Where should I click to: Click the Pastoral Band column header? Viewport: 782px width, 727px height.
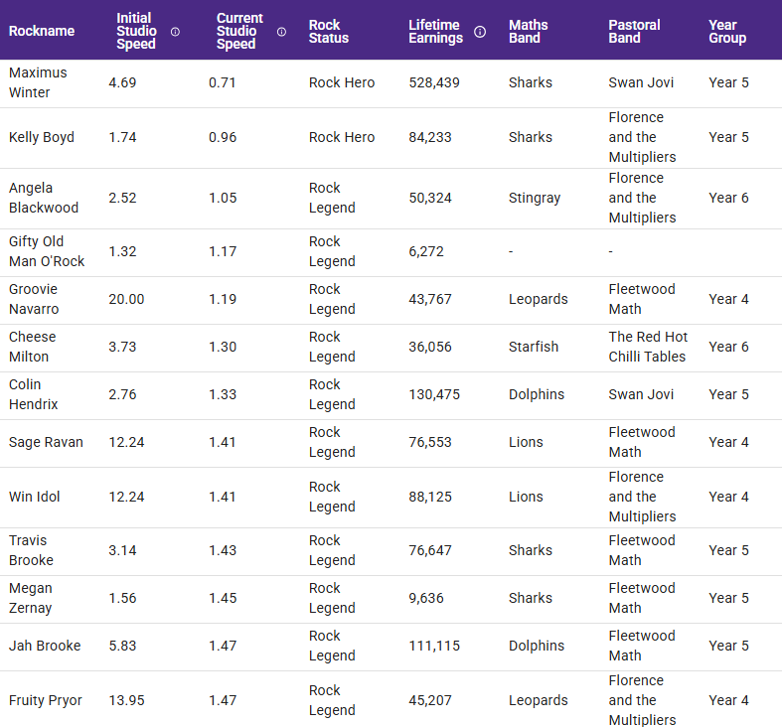click(x=636, y=32)
